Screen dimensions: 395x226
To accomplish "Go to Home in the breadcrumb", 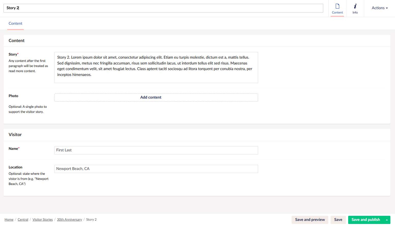I will pyautogui.click(x=9, y=220).
